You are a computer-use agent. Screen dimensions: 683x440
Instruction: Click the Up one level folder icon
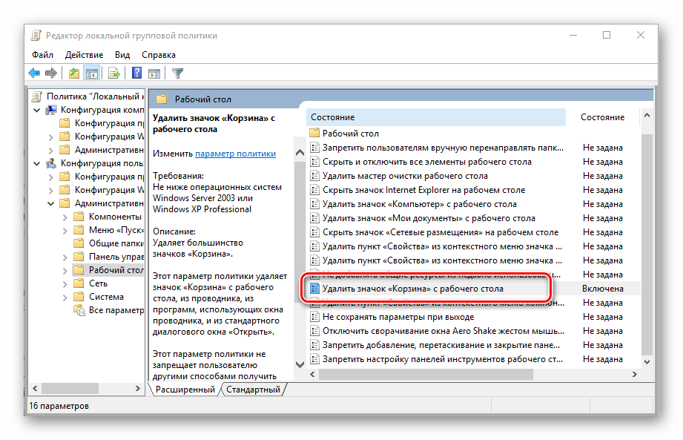pyautogui.click(x=73, y=73)
